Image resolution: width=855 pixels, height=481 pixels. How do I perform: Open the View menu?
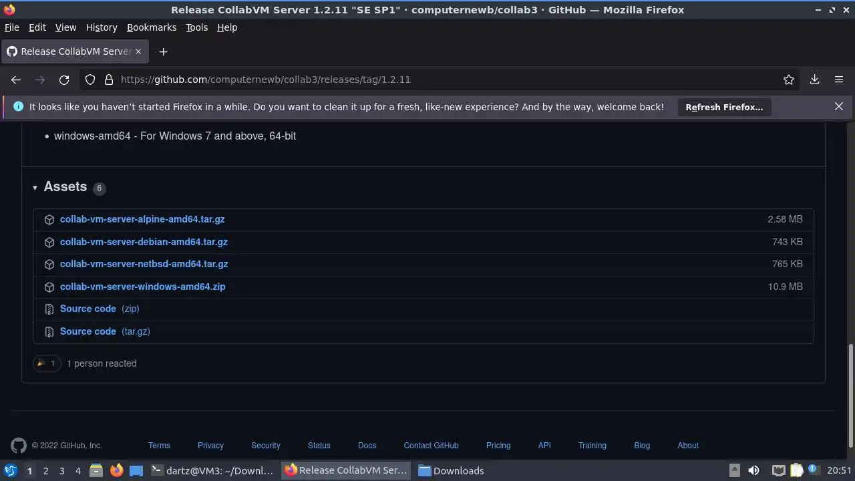pos(65,27)
